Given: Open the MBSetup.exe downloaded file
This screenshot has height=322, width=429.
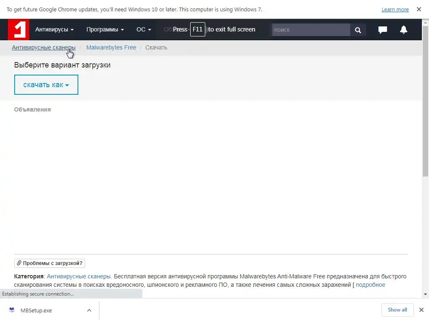Looking at the screenshot, I should (x=36, y=310).
